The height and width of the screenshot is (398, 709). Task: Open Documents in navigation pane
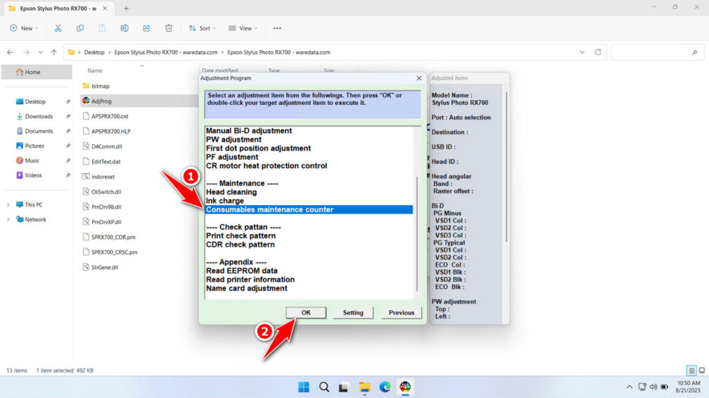(39, 131)
